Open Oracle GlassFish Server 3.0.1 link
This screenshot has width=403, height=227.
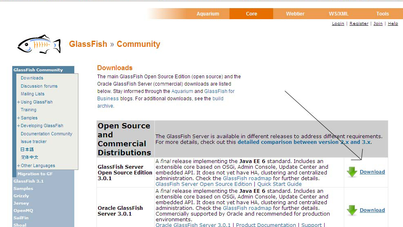click(193, 225)
